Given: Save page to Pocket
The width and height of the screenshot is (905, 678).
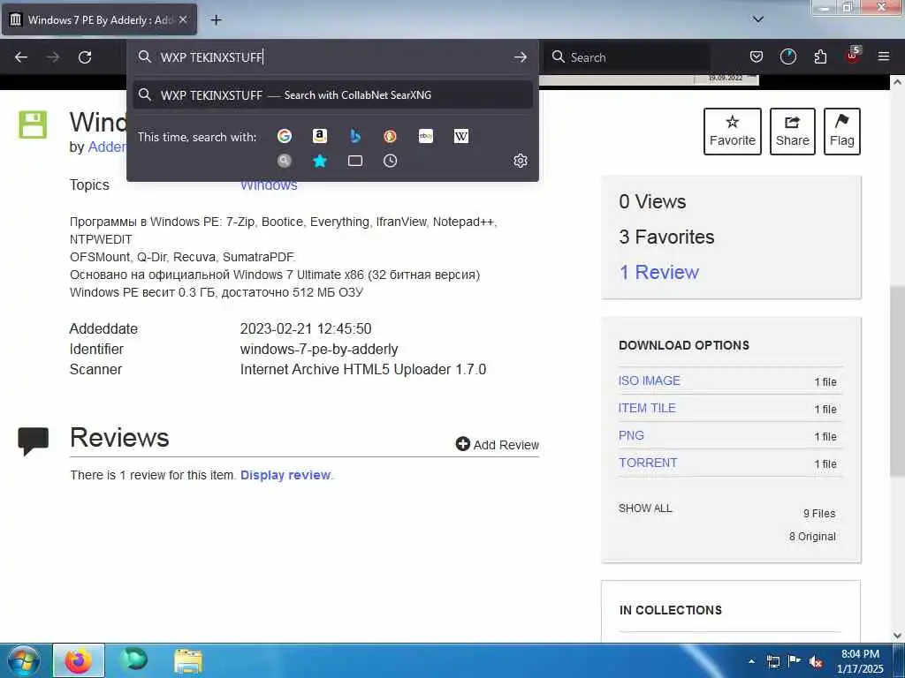Looking at the screenshot, I should (757, 56).
